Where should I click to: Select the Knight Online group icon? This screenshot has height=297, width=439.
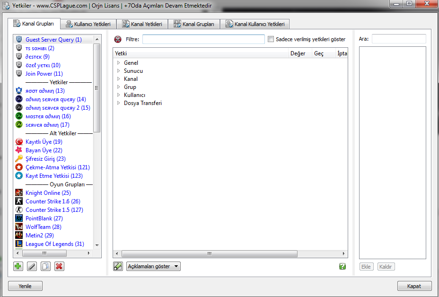pyautogui.click(x=19, y=193)
